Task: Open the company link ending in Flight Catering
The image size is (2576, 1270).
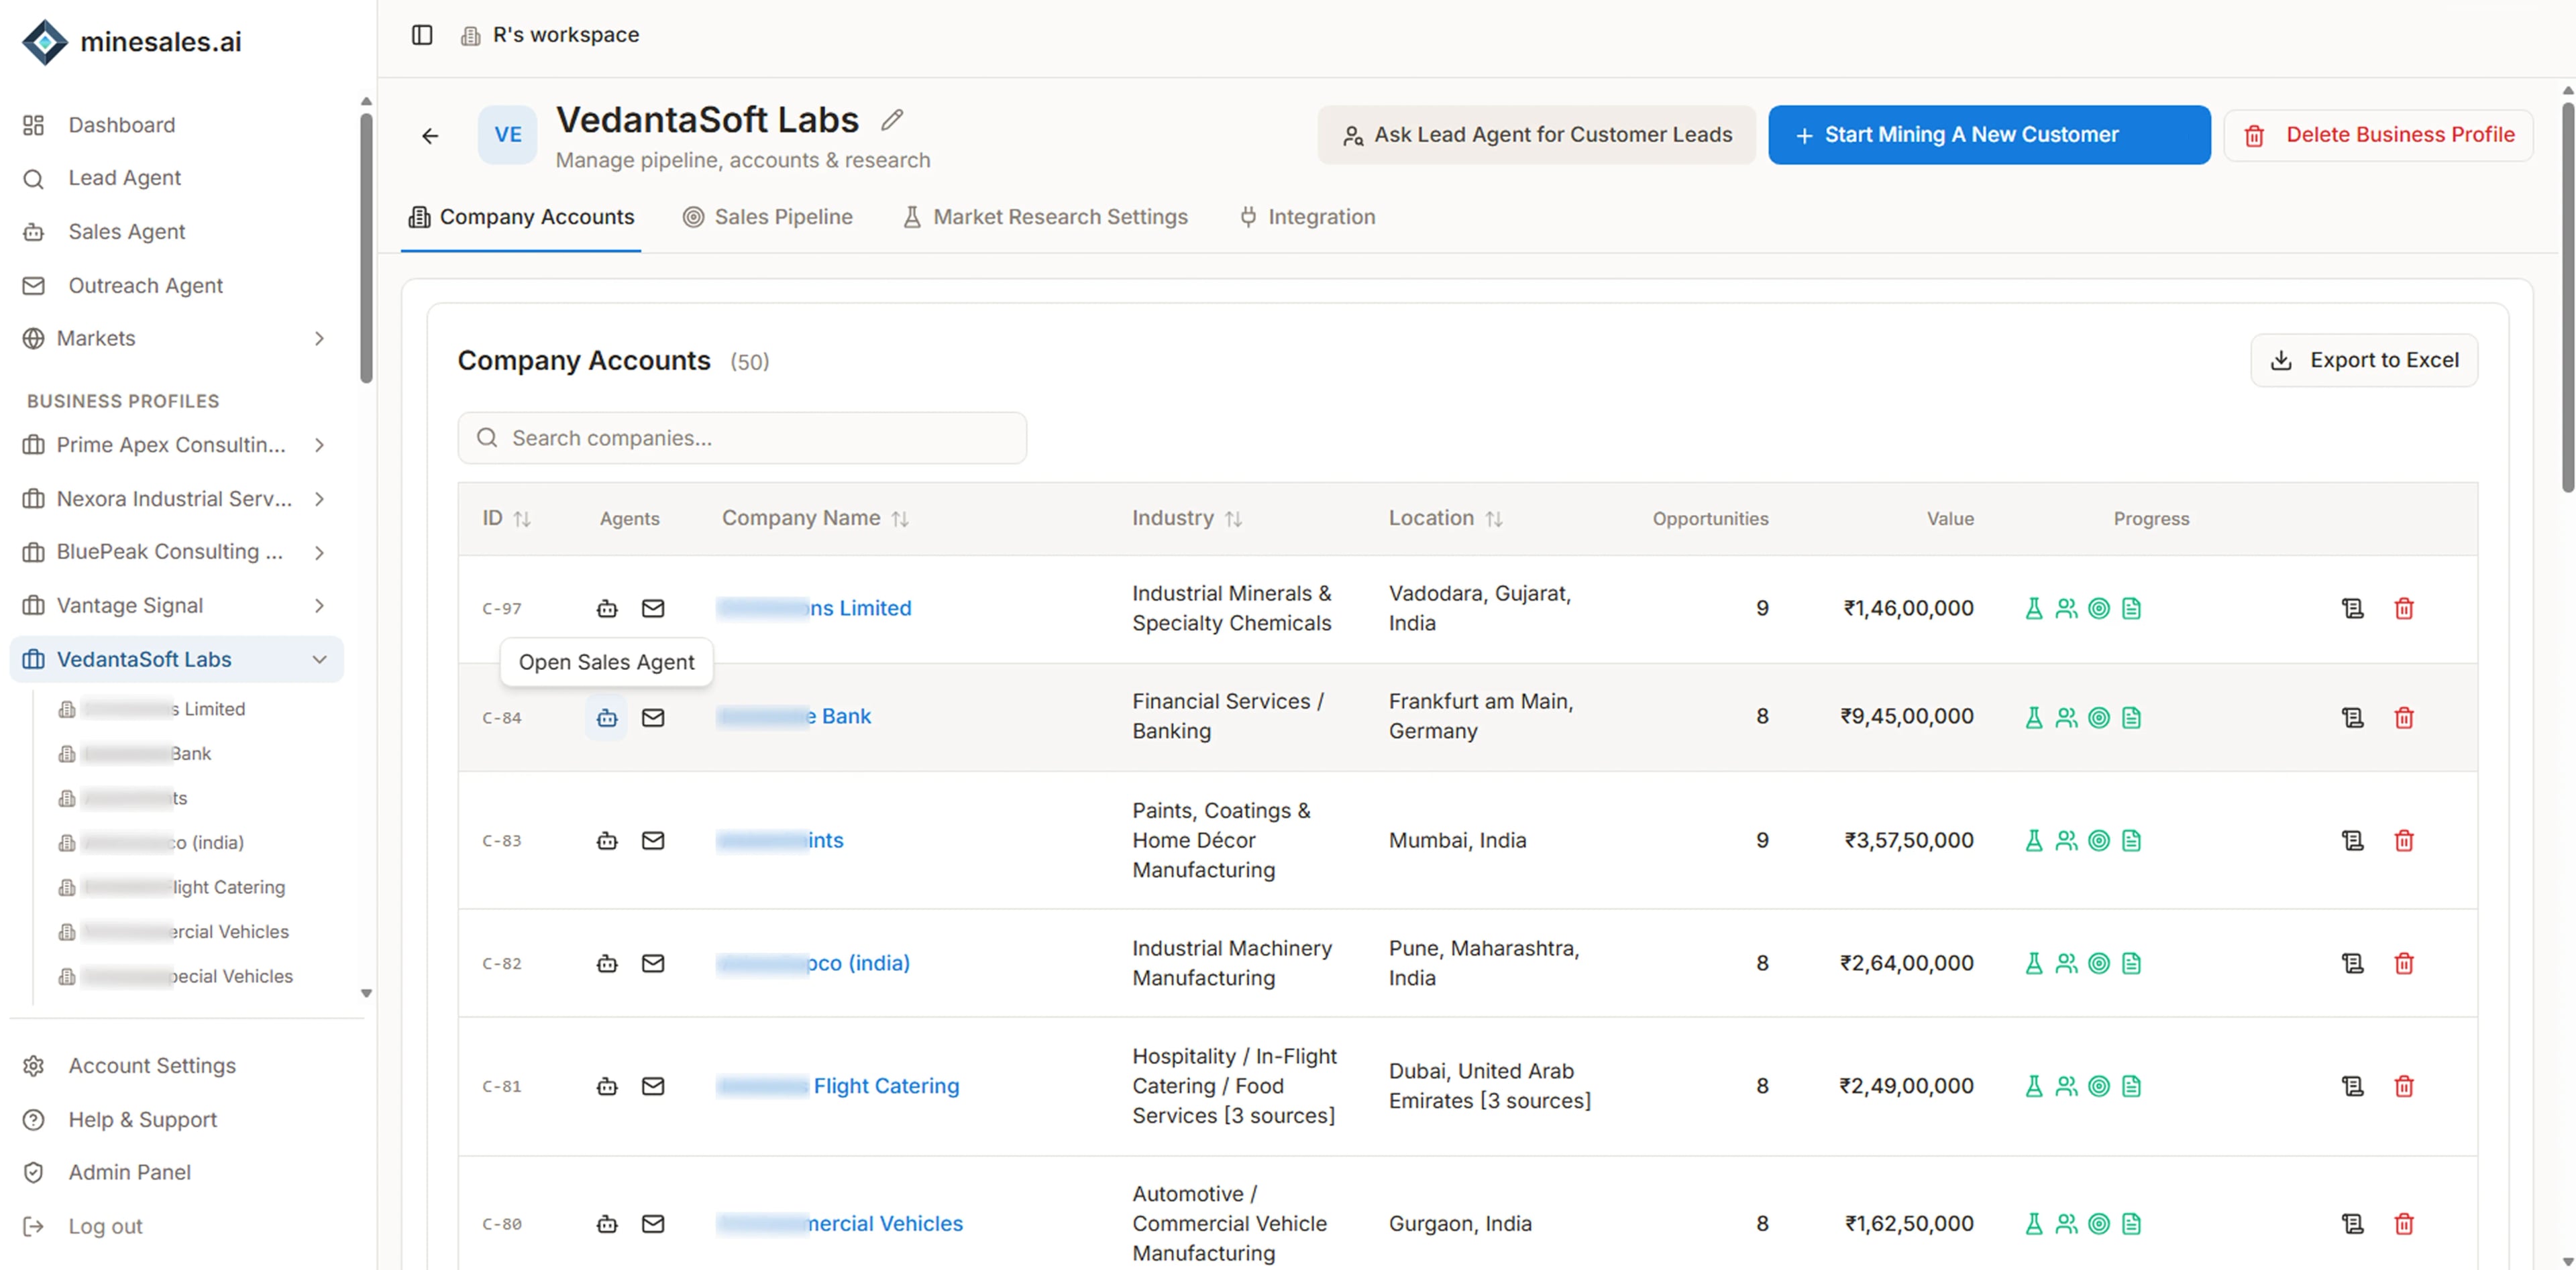Action: point(837,1086)
